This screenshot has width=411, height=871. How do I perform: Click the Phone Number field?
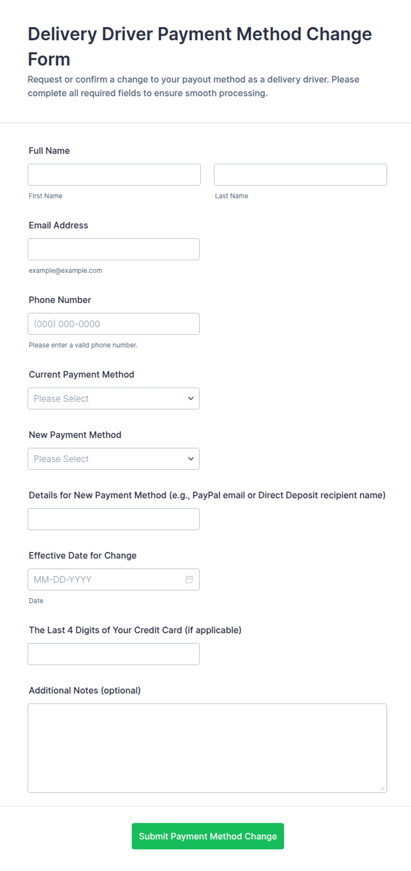click(114, 324)
